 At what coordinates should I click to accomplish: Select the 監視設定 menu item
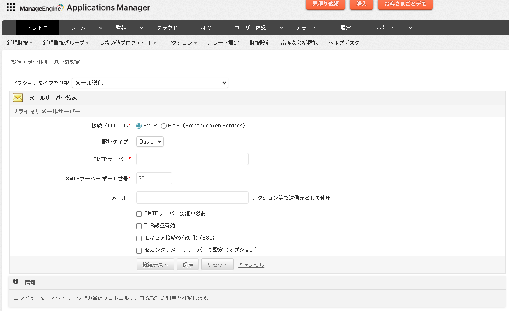pyautogui.click(x=260, y=42)
